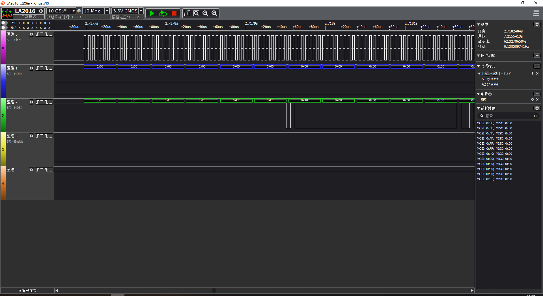Start single capture with the green play button
Viewport: 543px width, 296px height.
point(152,13)
